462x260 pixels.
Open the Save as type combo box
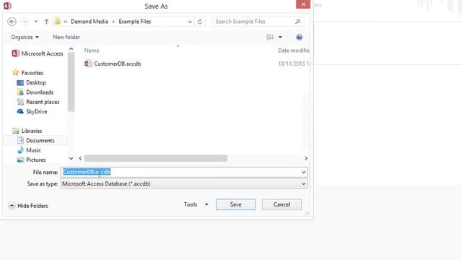pos(184,184)
